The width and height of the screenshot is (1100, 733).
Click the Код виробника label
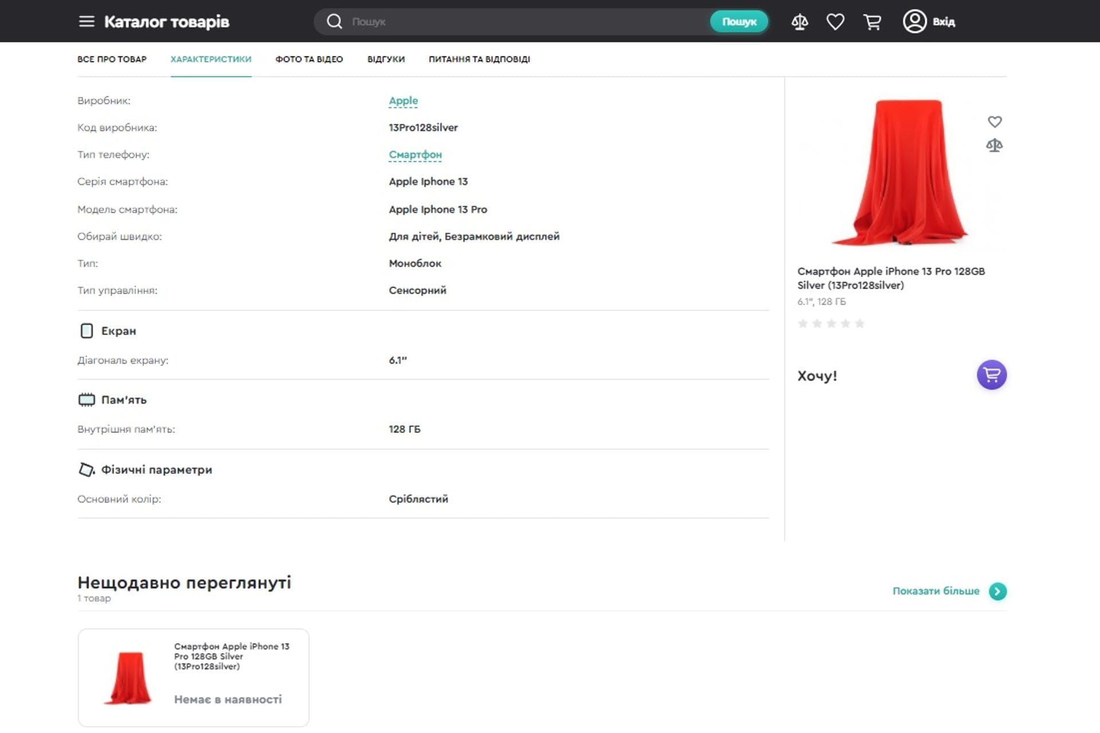(117, 128)
